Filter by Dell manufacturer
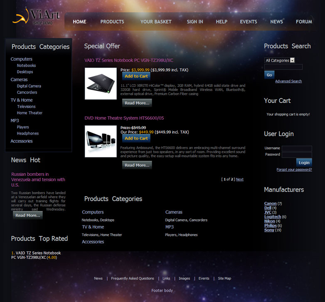Image resolution: width=325 pixels, height=302 pixels. (x=268, y=208)
